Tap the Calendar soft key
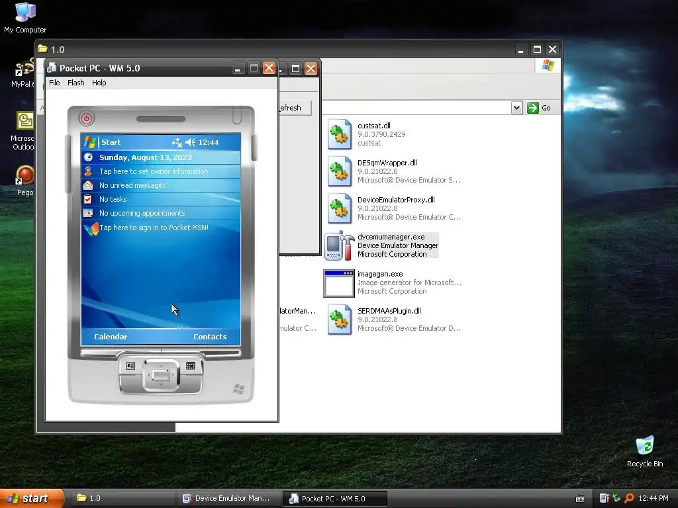Screen dimensions: 678x508 tap(111, 337)
